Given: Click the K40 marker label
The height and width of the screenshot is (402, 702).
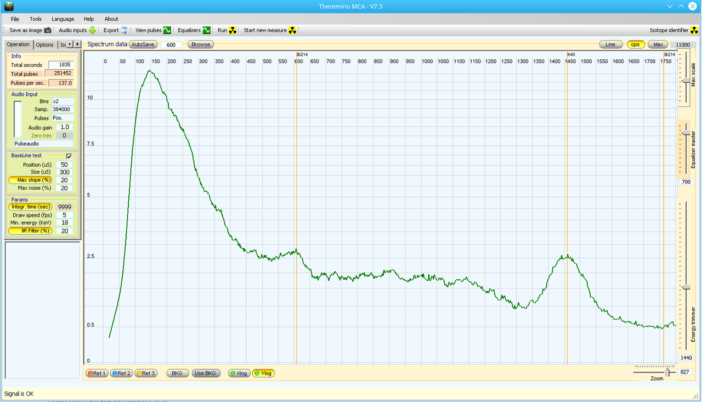Looking at the screenshot, I should 571,54.
